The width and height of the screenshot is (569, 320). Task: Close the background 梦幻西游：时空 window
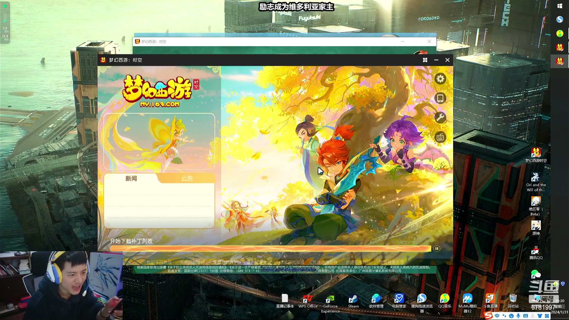429,41
